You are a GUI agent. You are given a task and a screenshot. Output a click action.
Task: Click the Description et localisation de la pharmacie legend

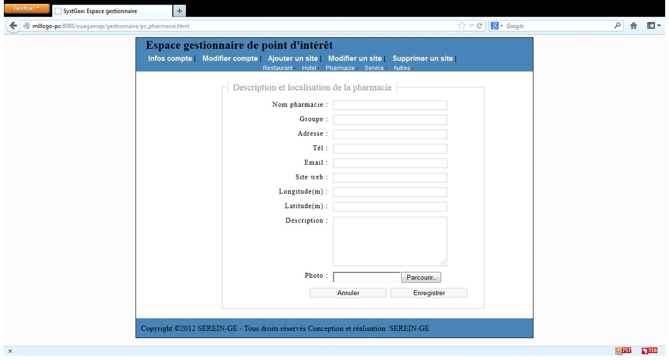pyautogui.click(x=312, y=88)
